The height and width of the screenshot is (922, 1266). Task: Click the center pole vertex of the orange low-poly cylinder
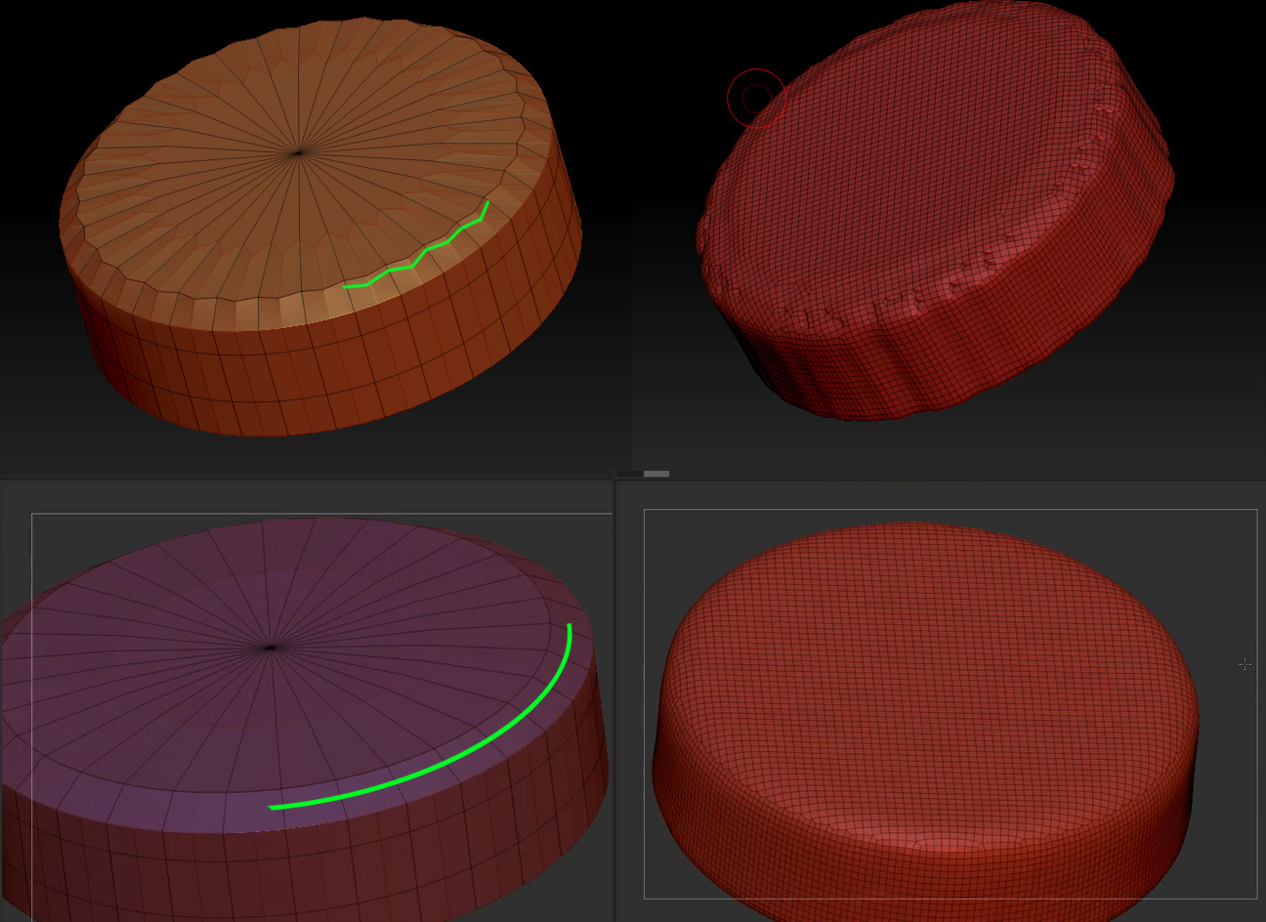pyautogui.click(x=299, y=152)
